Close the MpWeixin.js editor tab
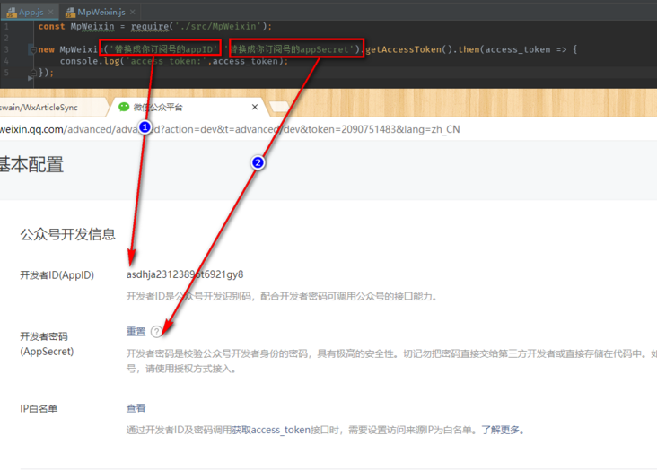The height and width of the screenshot is (470, 657). (133, 12)
